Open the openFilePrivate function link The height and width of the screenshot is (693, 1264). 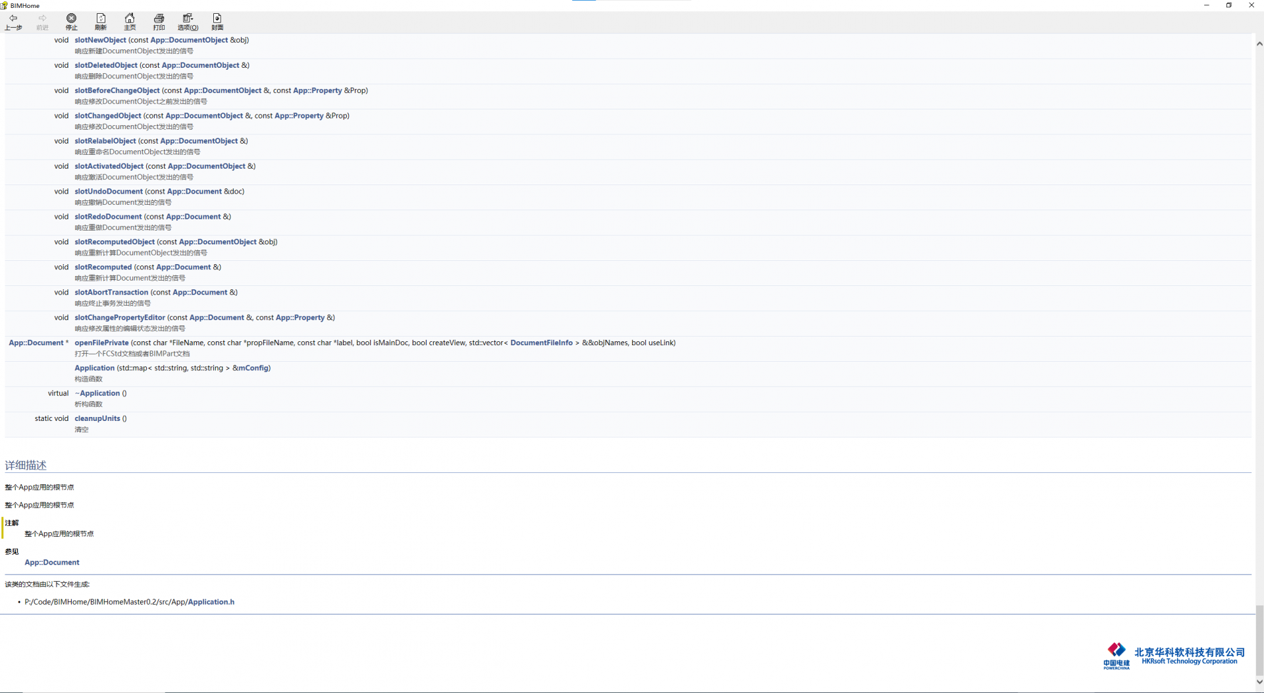101,343
